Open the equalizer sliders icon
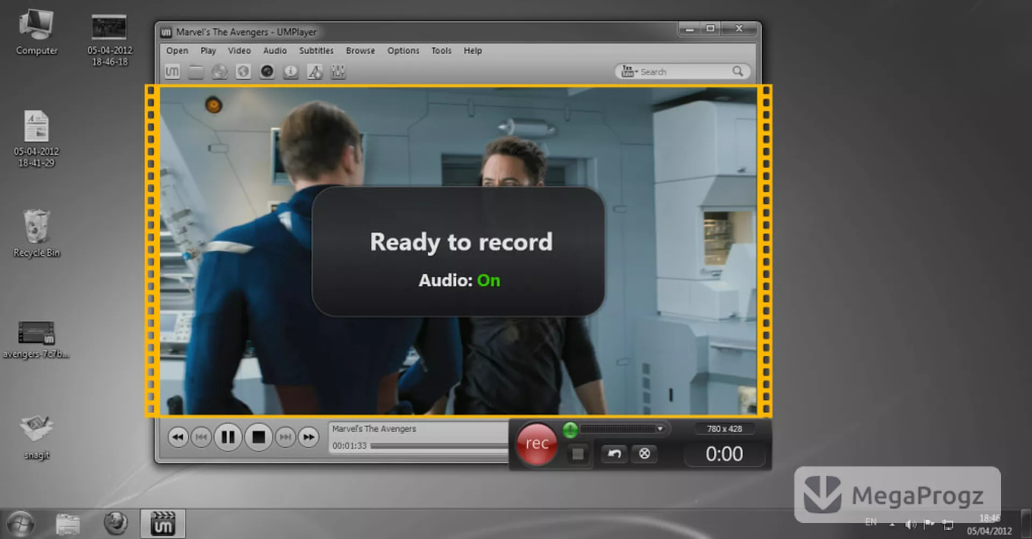Screen dimensions: 1032x539 [338, 71]
